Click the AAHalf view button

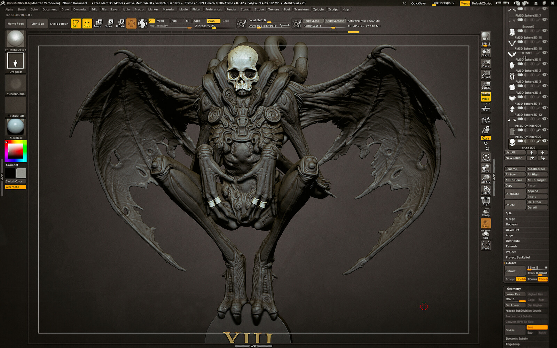click(x=486, y=86)
